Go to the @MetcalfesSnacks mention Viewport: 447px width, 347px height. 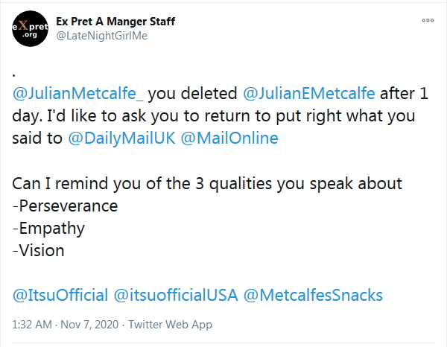tap(313, 295)
